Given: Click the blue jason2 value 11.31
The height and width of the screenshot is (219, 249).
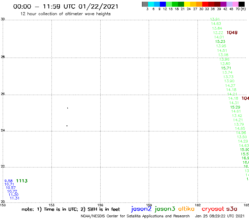Looking at the screenshot, I should point(14,198).
